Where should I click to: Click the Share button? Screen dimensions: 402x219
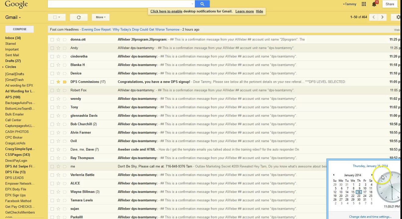tap(390, 4)
